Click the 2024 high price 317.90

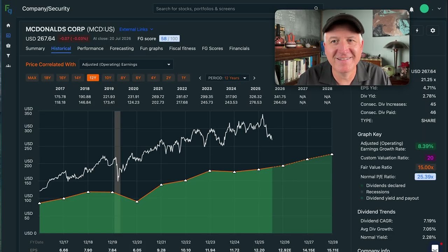coord(231,97)
